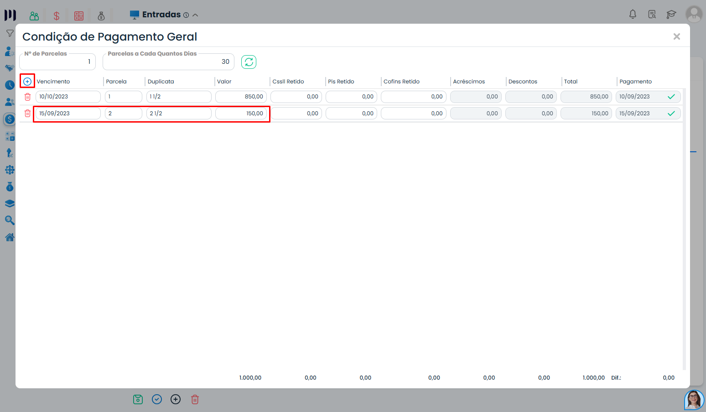
Task: Open the assistant chat avatar
Action: [694, 400]
